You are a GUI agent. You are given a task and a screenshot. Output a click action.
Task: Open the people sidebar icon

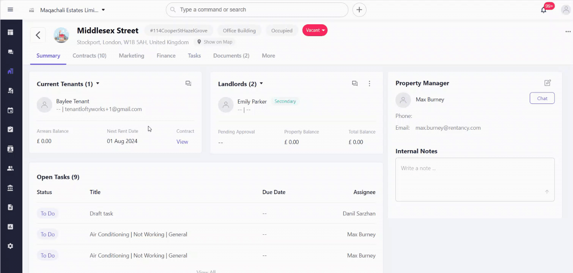(10, 168)
